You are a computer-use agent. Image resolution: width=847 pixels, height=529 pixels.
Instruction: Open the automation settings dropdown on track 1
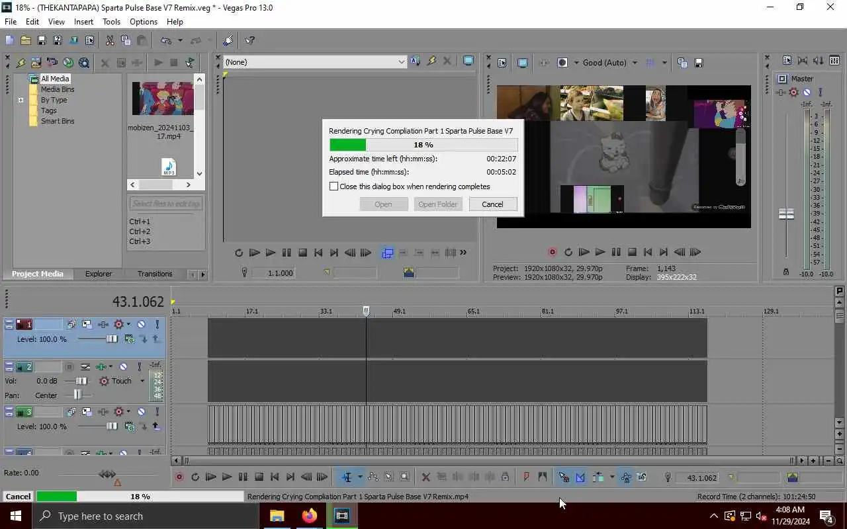click(x=128, y=324)
